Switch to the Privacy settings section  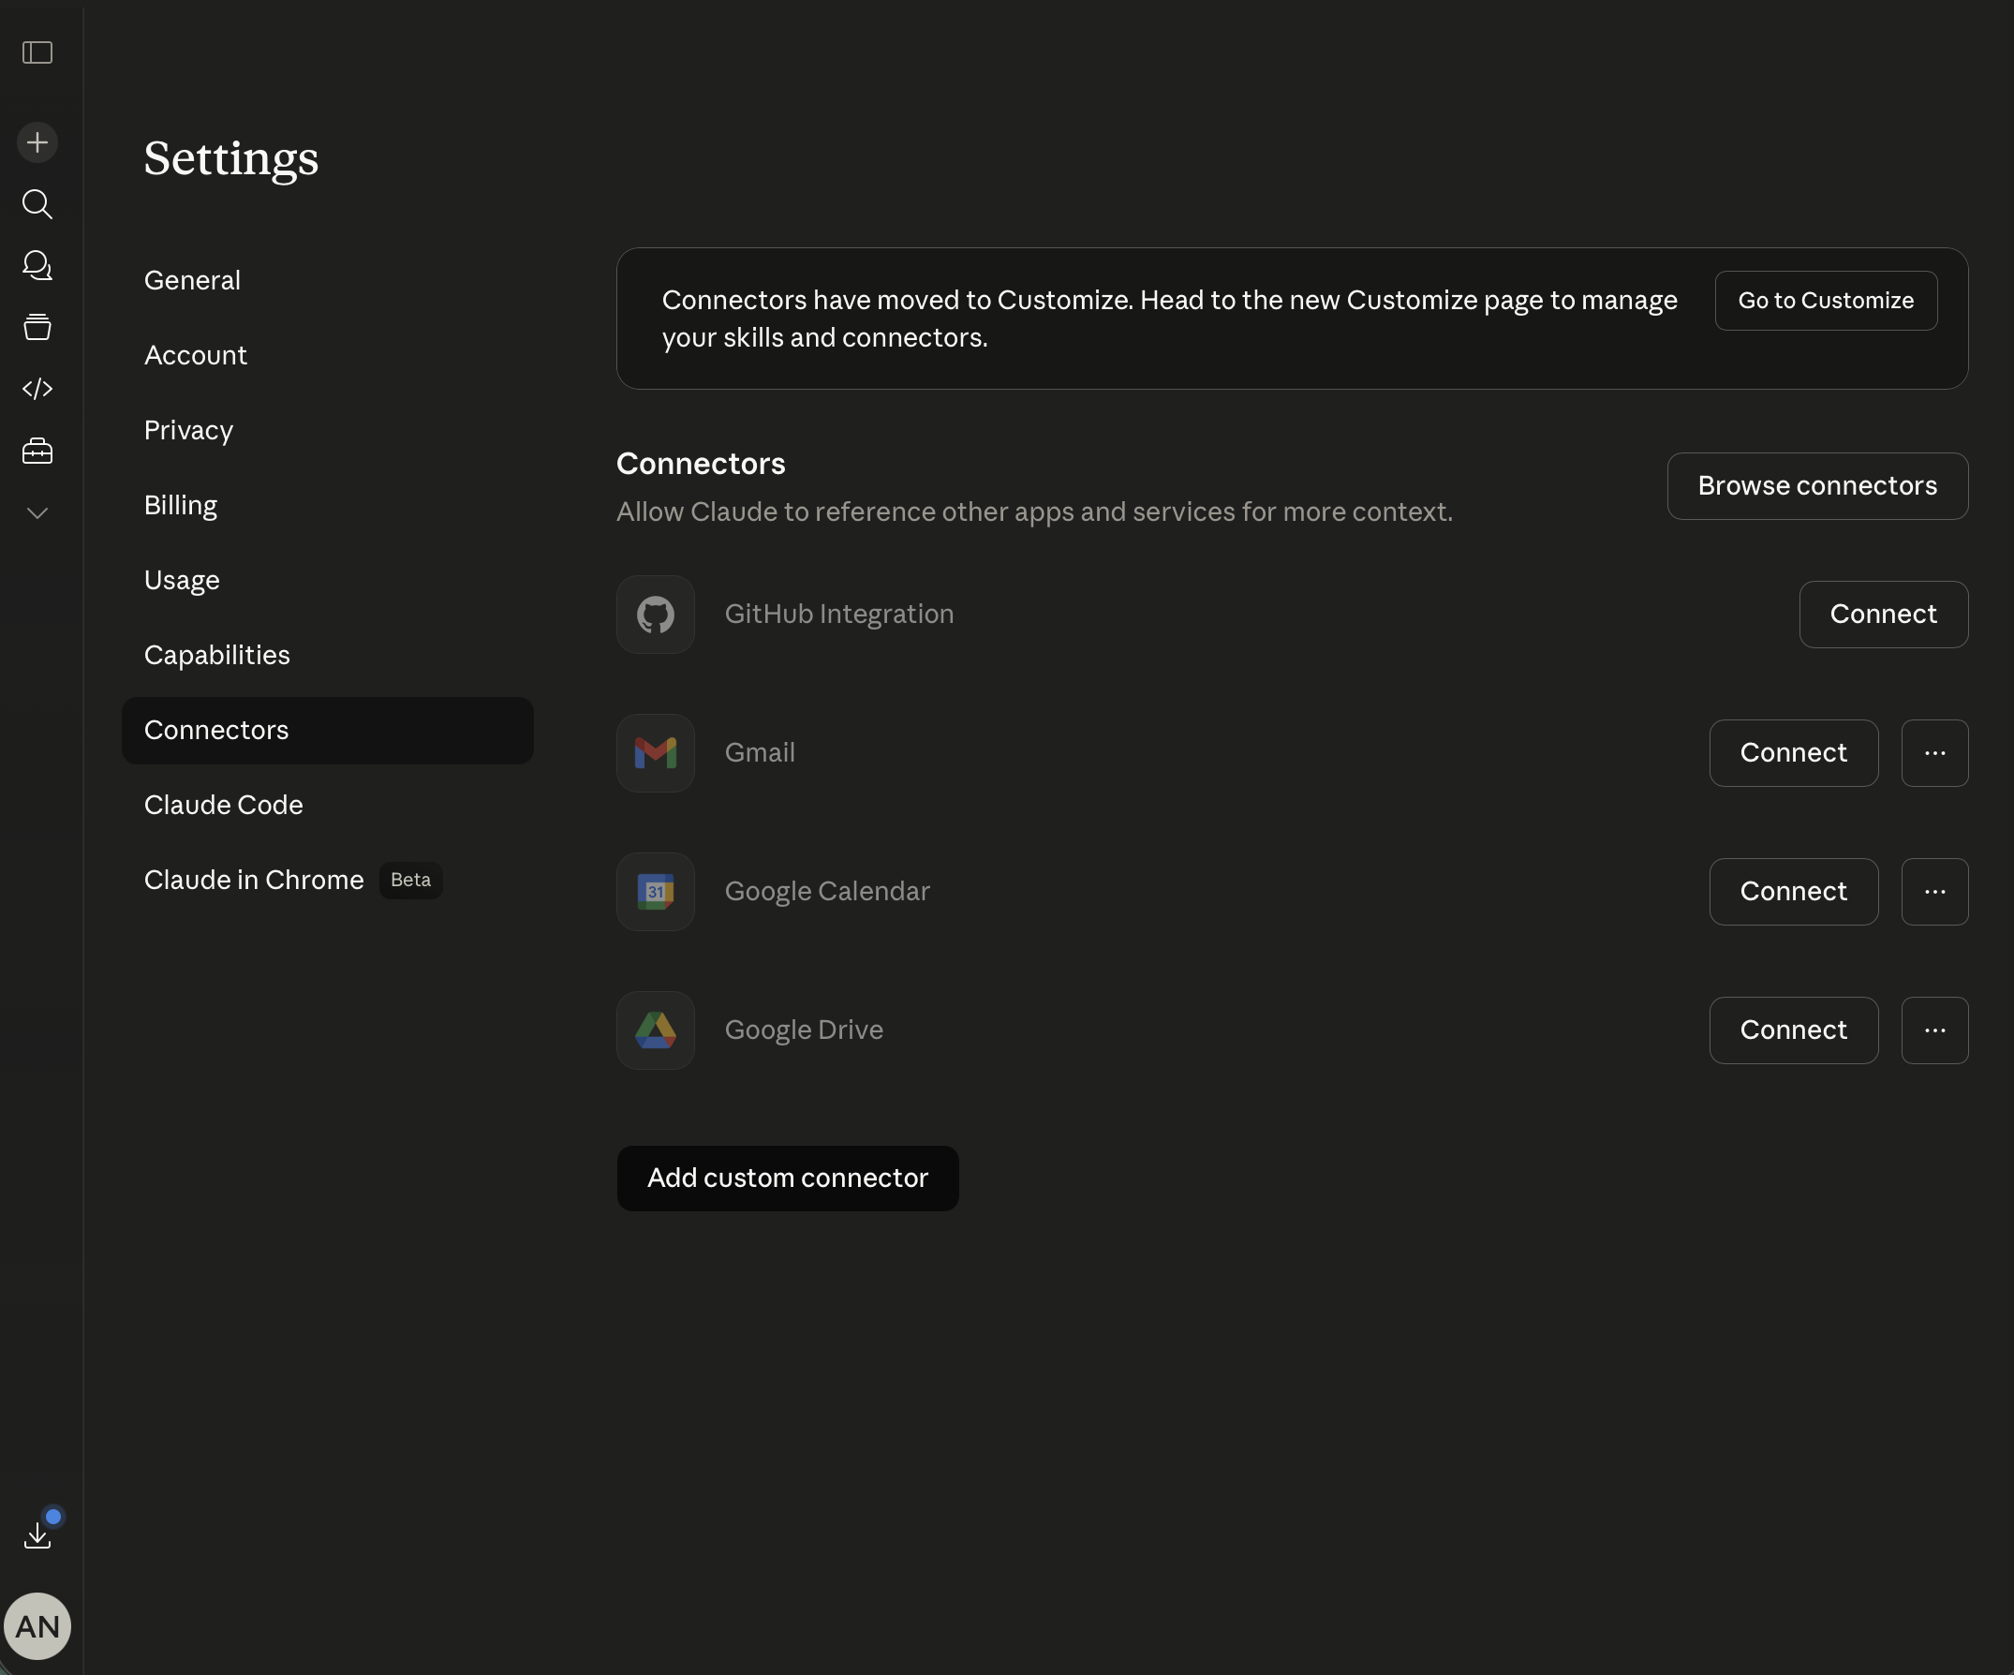pos(188,430)
